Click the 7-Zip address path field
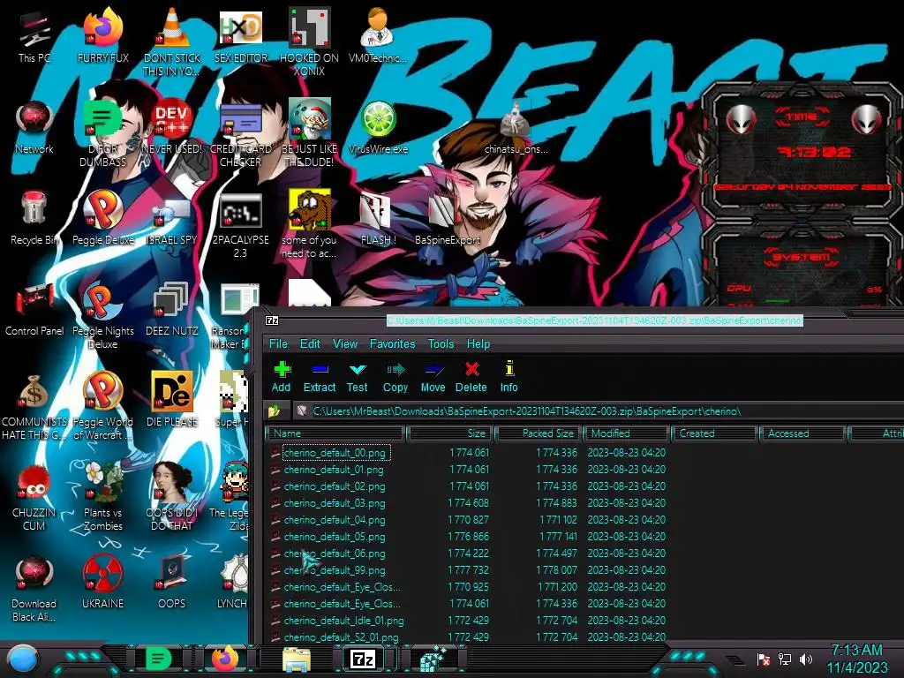This screenshot has width=904, height=678. (599, 411)
